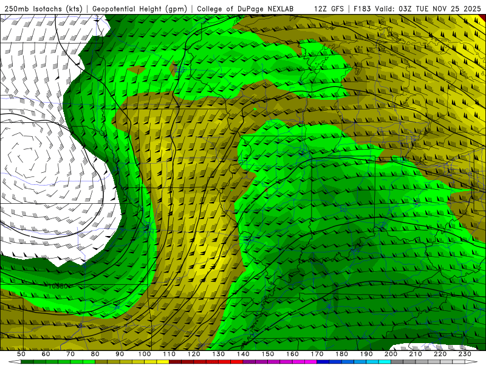486x365 pixels.
Task: Click the 120 kt value on color scale
Action: [x=194, y=354]
